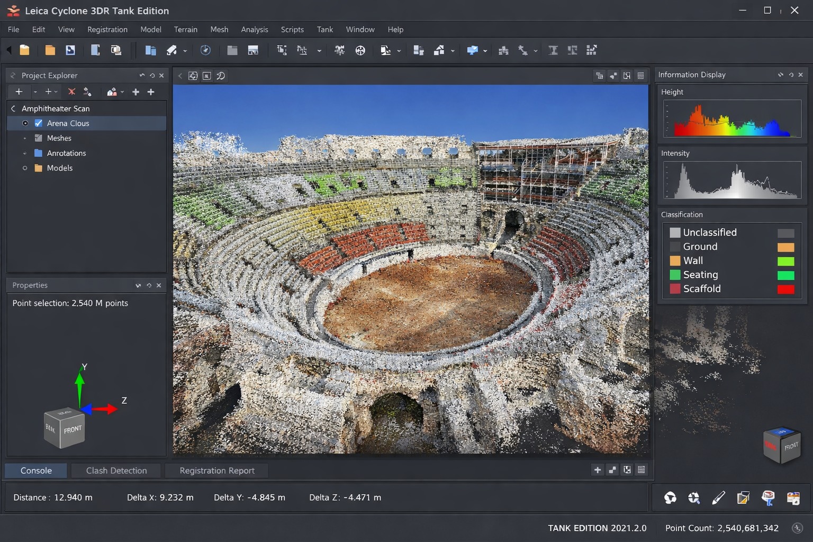The width and height of the screenshot is (813, 542).
Task: Click the blue save icon in toolbar
Action: click(70, 50)
